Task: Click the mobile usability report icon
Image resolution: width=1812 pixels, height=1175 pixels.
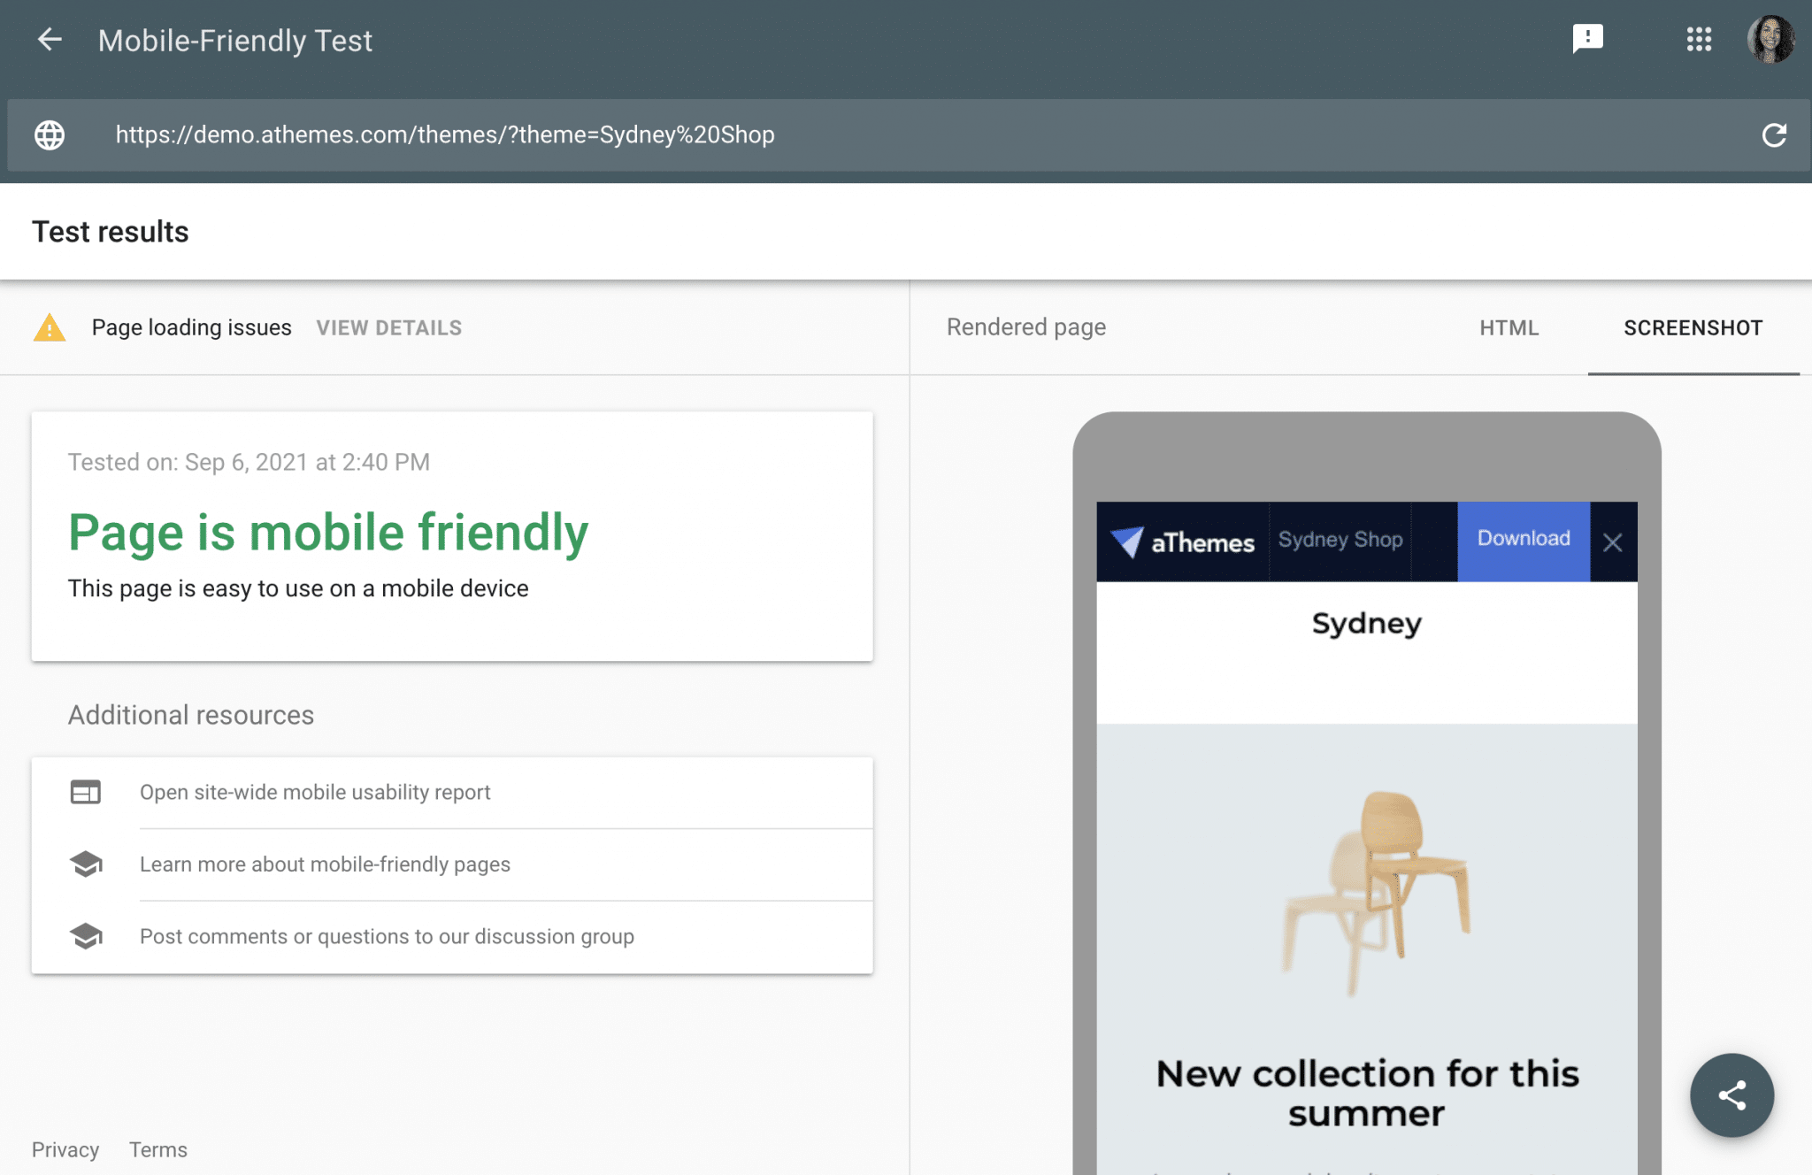Action: point(86,793)
